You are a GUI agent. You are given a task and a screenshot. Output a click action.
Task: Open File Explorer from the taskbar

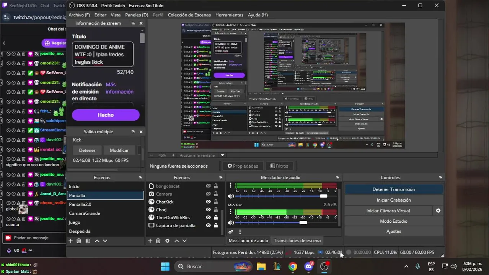(x=261, y=267)
